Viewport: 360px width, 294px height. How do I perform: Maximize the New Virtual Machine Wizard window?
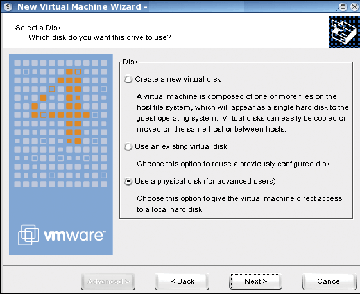[343, 6]
